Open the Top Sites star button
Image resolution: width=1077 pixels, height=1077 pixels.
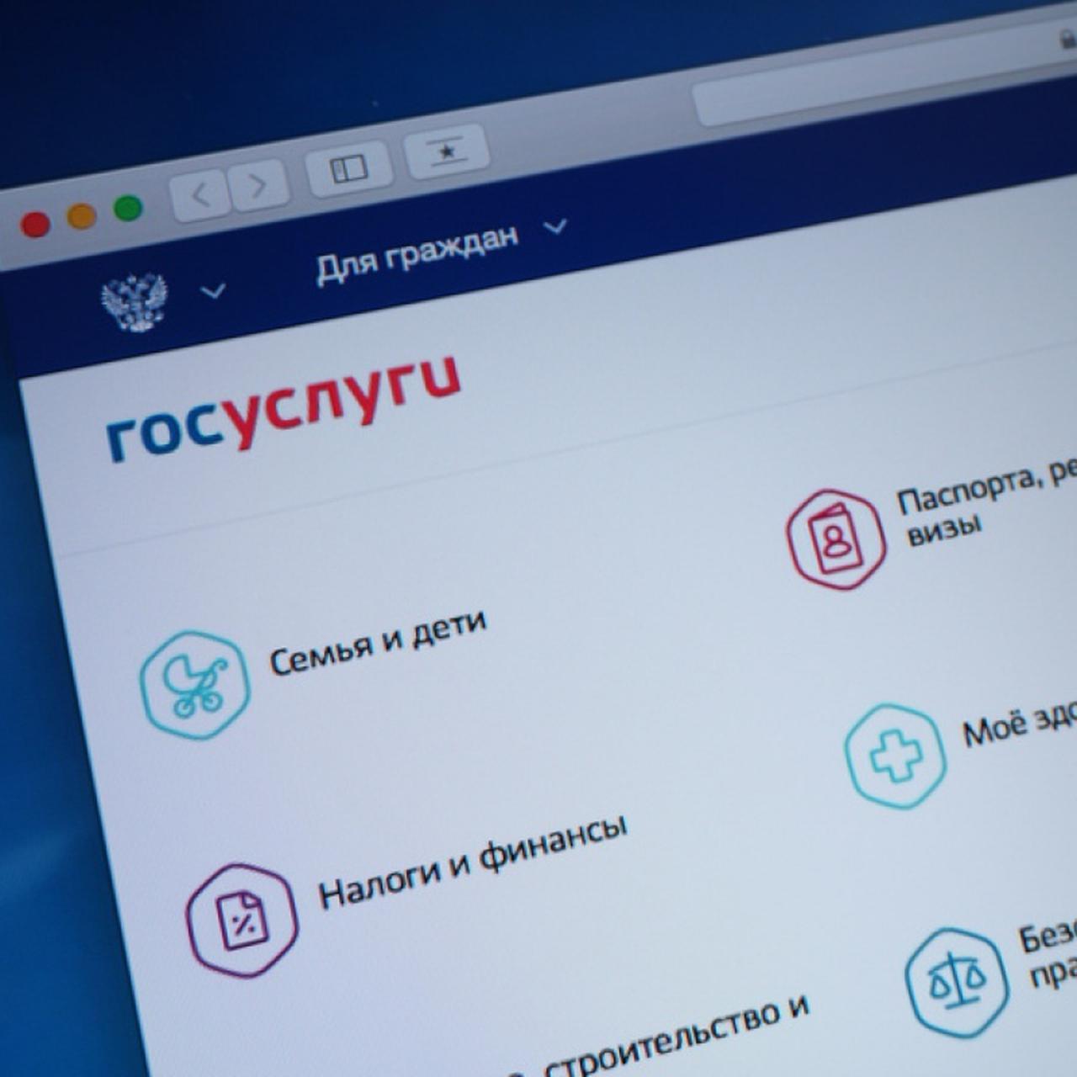(x=447, y=152)
